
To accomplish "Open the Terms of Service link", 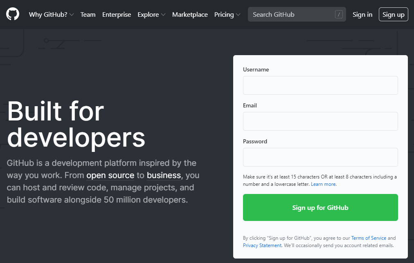I will [x=369, y=238].
